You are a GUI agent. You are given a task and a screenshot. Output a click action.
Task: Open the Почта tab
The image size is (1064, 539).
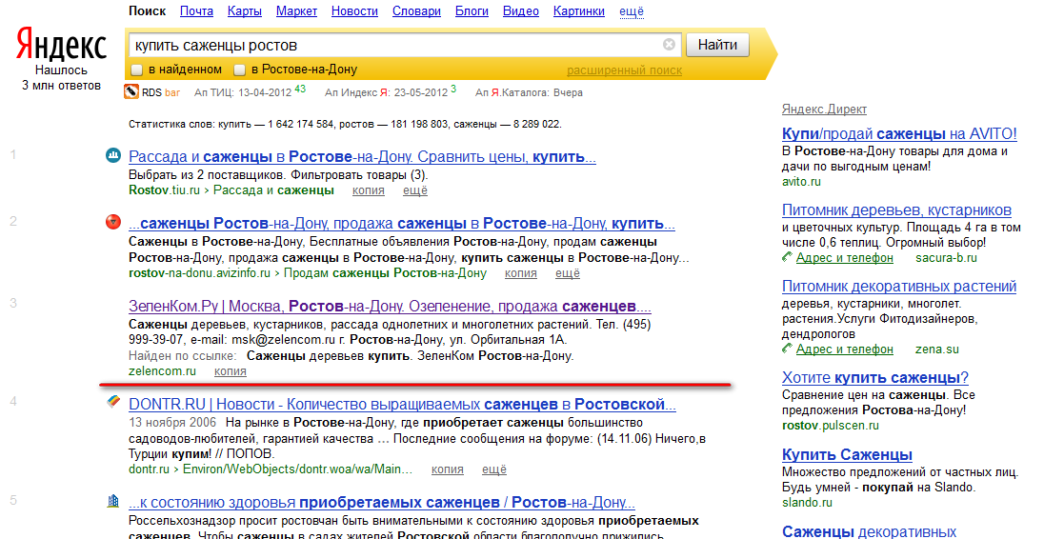197,11
